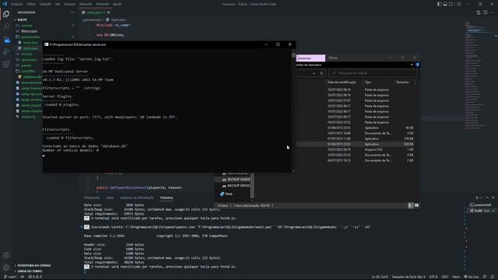Click the notifications bell in status bar
Image resolution: width=498 pixels, height=280 pixels.
coord(493,277)
